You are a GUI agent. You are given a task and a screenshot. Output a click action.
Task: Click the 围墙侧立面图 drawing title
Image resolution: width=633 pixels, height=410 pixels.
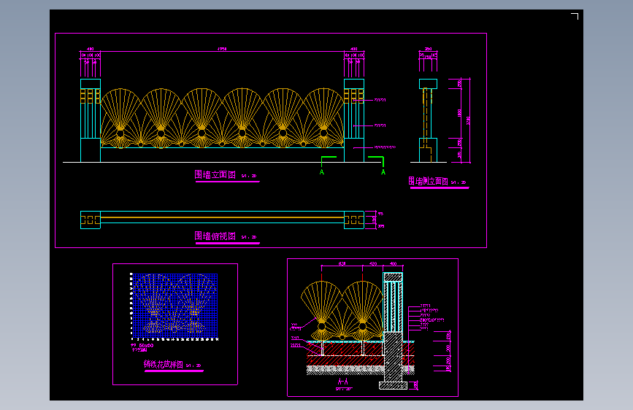coord(428,181)
